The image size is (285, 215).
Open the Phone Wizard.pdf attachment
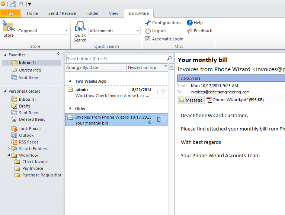pyautogui.click(x=235, y=100)
